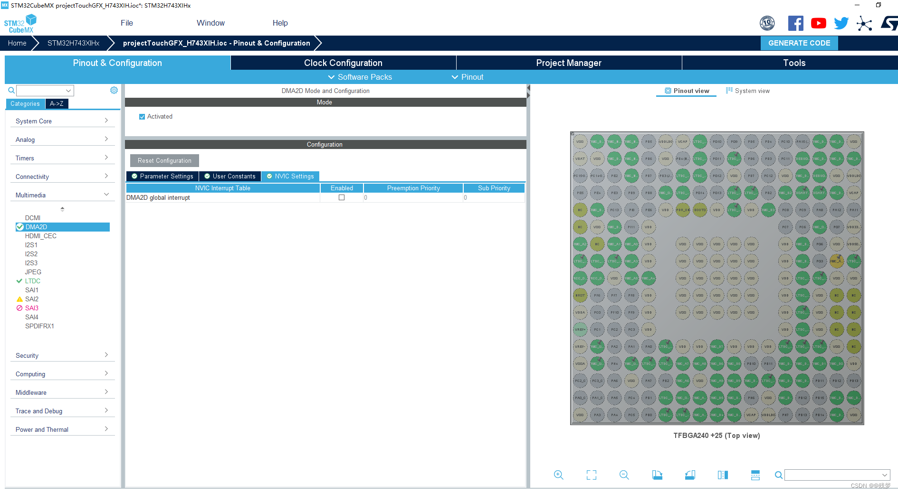Click the SAI2 warning icon
898x493 pixels.
tap(19, 299)
